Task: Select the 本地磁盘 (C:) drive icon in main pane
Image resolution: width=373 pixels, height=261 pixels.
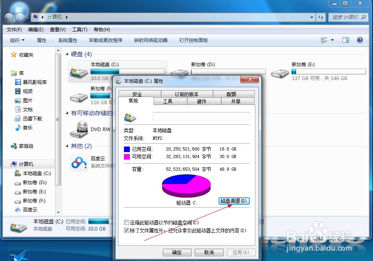Action: 79,73
